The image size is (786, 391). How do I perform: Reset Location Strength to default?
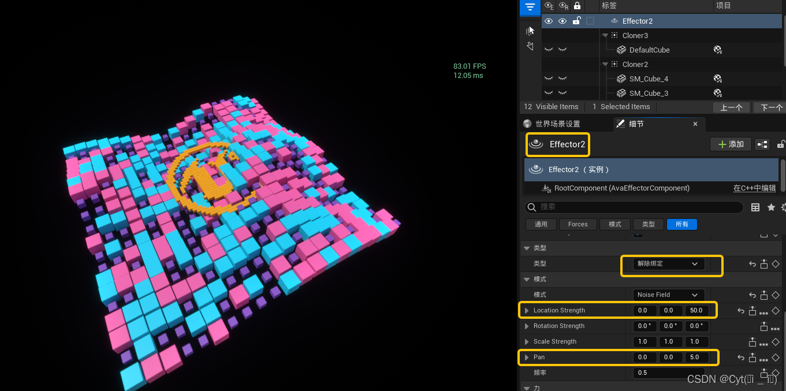click(x=741, y=311)
